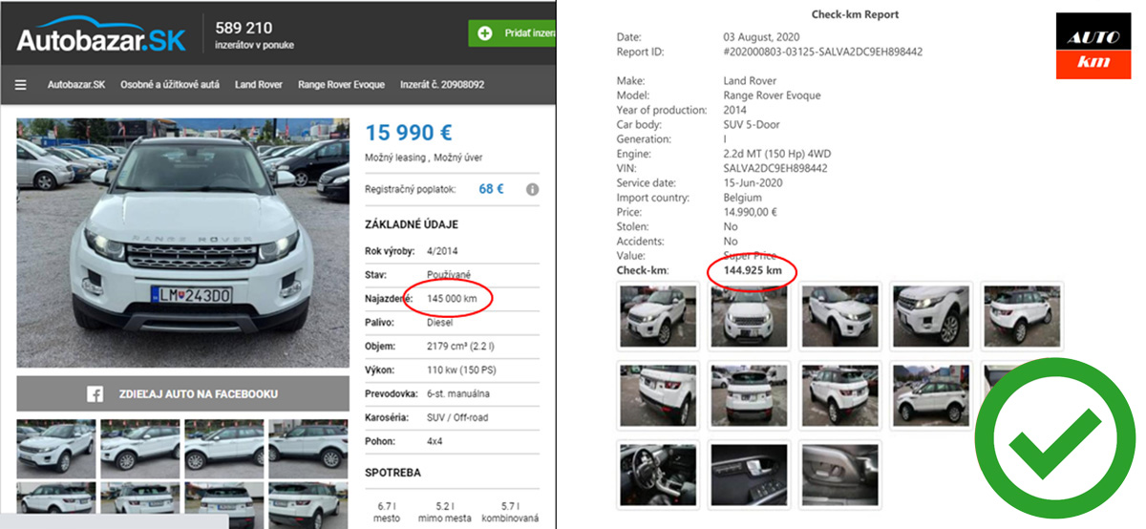This screenshot has height=529, width=1146.
Task: Open the hamburger menu in navigation bar
Action: pos(21,85)
